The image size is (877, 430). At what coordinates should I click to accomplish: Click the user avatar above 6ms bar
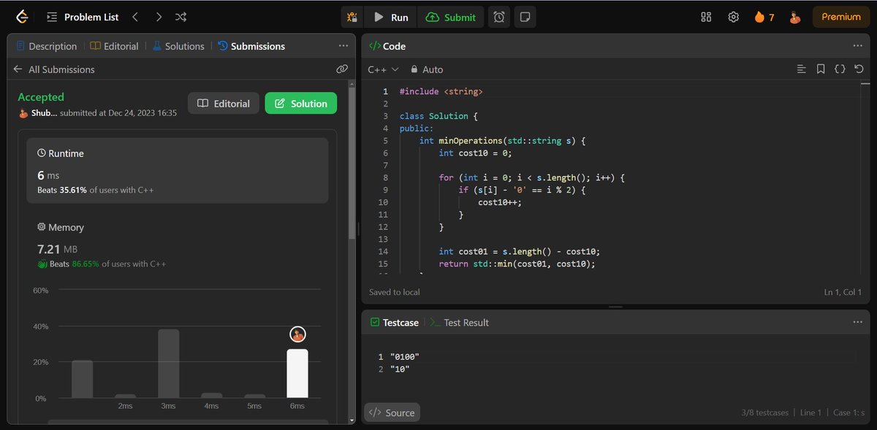coord(297,334)
